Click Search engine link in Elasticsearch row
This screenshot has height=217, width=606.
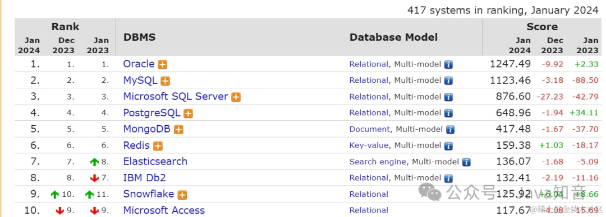(x=378, y=162)
